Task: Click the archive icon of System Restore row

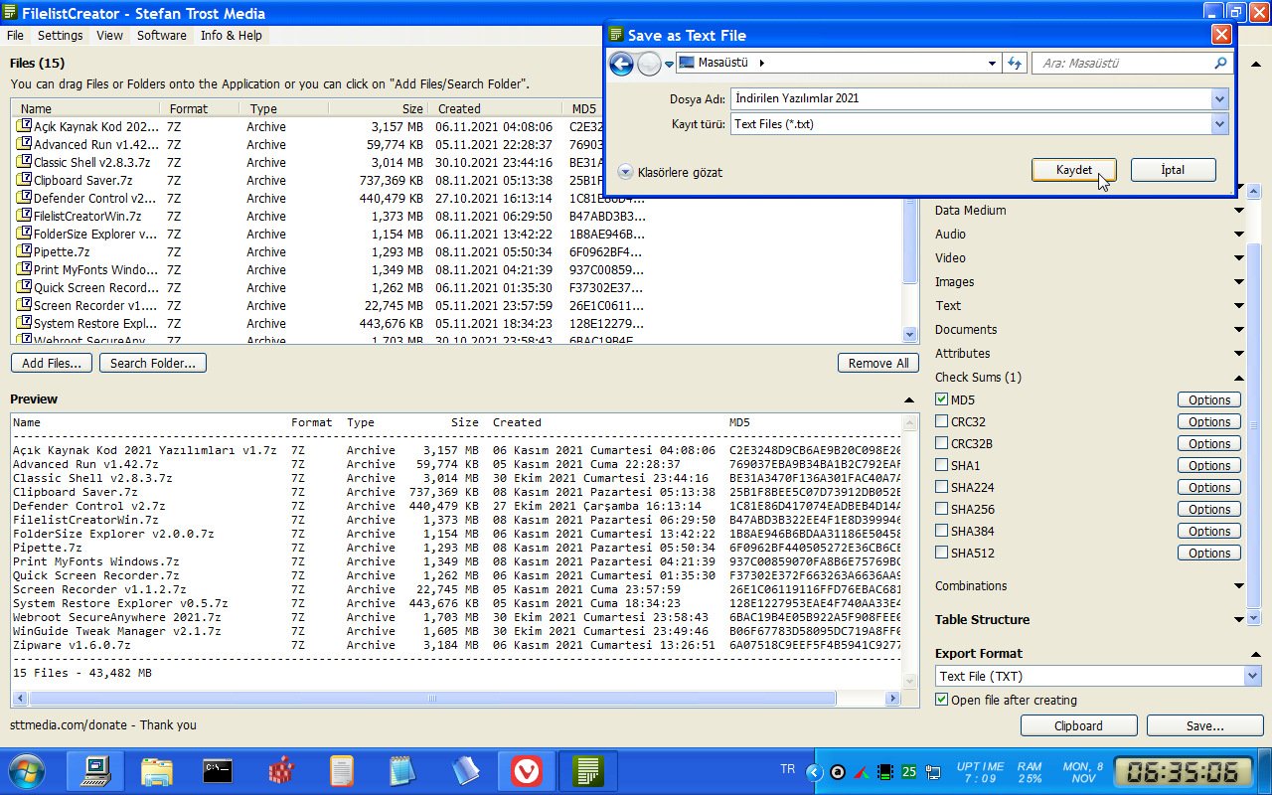Action: [x=25, y=323]
